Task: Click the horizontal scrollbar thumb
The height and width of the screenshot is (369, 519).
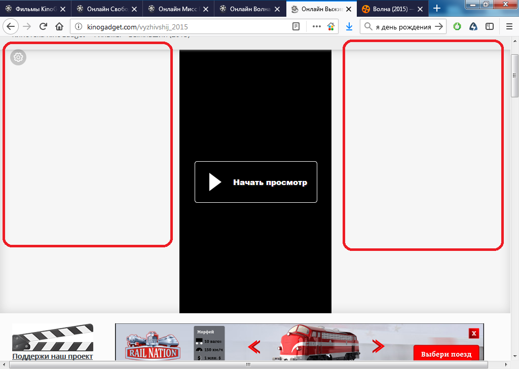Action: pyautogui.click(x=248, y=365)
